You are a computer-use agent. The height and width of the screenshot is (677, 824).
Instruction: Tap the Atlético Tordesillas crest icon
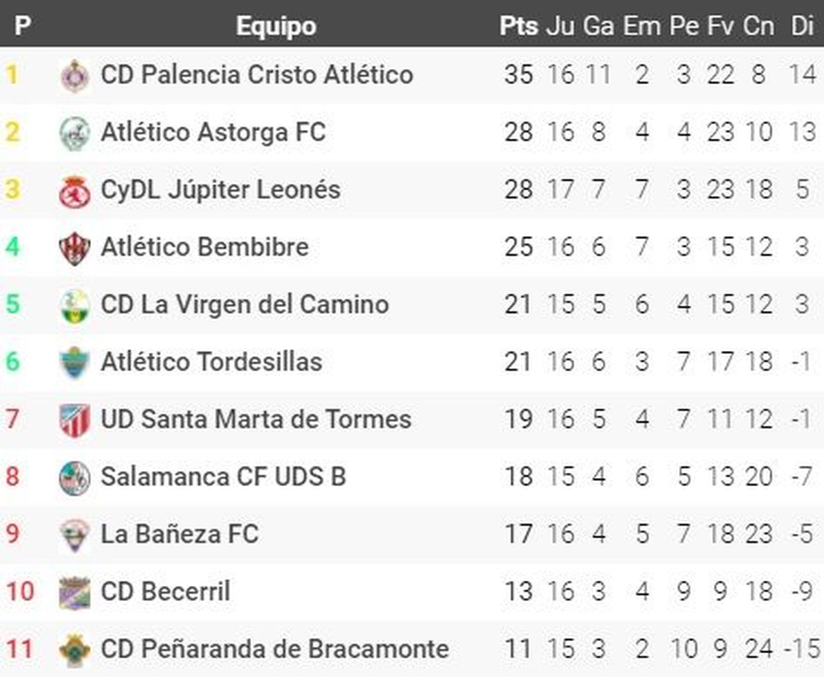coord(75,362)
